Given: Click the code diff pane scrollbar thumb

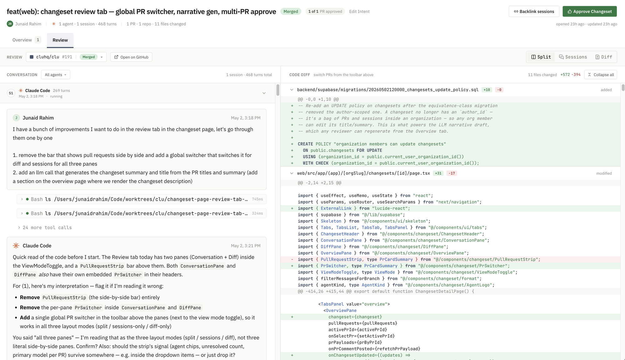Looking at the screenshot, I should [623, 88].
